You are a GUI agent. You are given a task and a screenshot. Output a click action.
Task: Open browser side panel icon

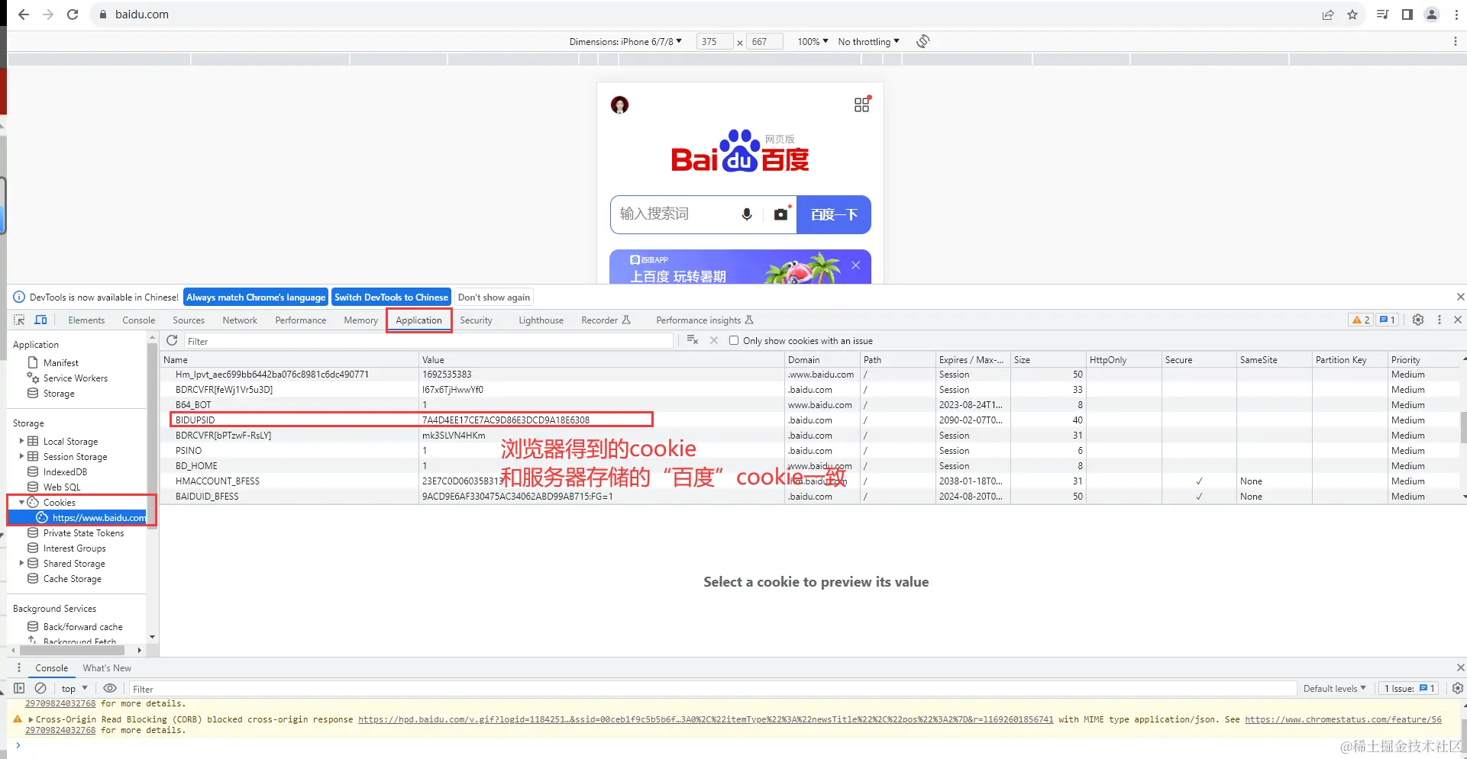[1407, 14]
